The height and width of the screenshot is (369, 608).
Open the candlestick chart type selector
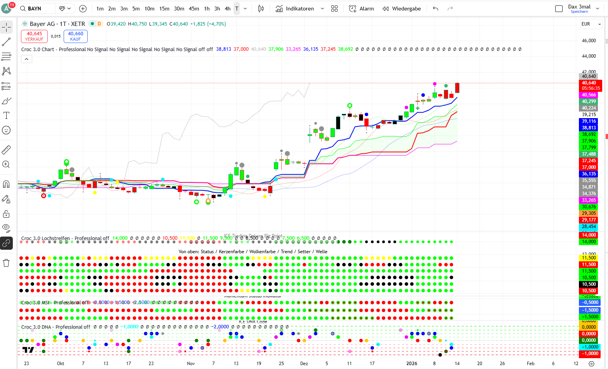(x=261, y=9)
